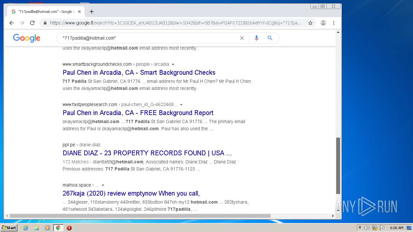Open the red security taskbar icon
Screen dimensions: 413x232
coord(69,228)
